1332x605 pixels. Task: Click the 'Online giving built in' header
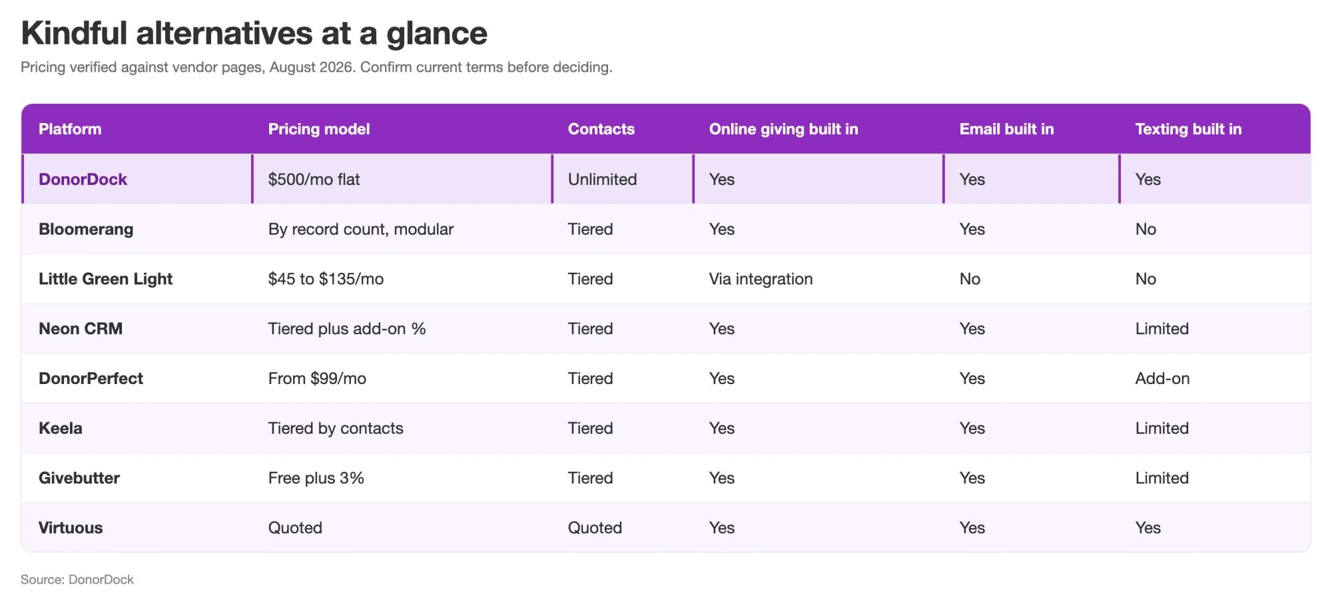pos(783,129)
